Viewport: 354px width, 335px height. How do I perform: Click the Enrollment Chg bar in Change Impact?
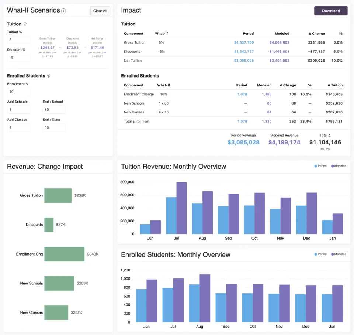coord(64,254)
